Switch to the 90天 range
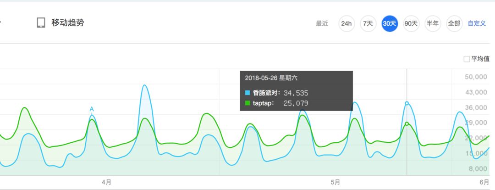 point(411,24)
